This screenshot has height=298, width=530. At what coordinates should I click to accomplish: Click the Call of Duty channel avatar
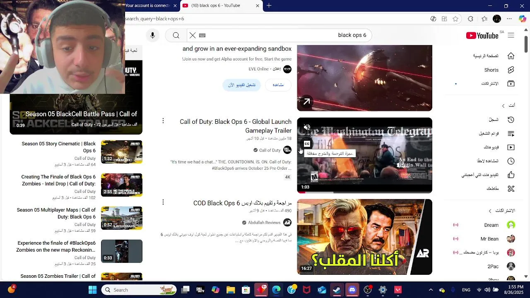pyautogui.click(x=287, y=150)
